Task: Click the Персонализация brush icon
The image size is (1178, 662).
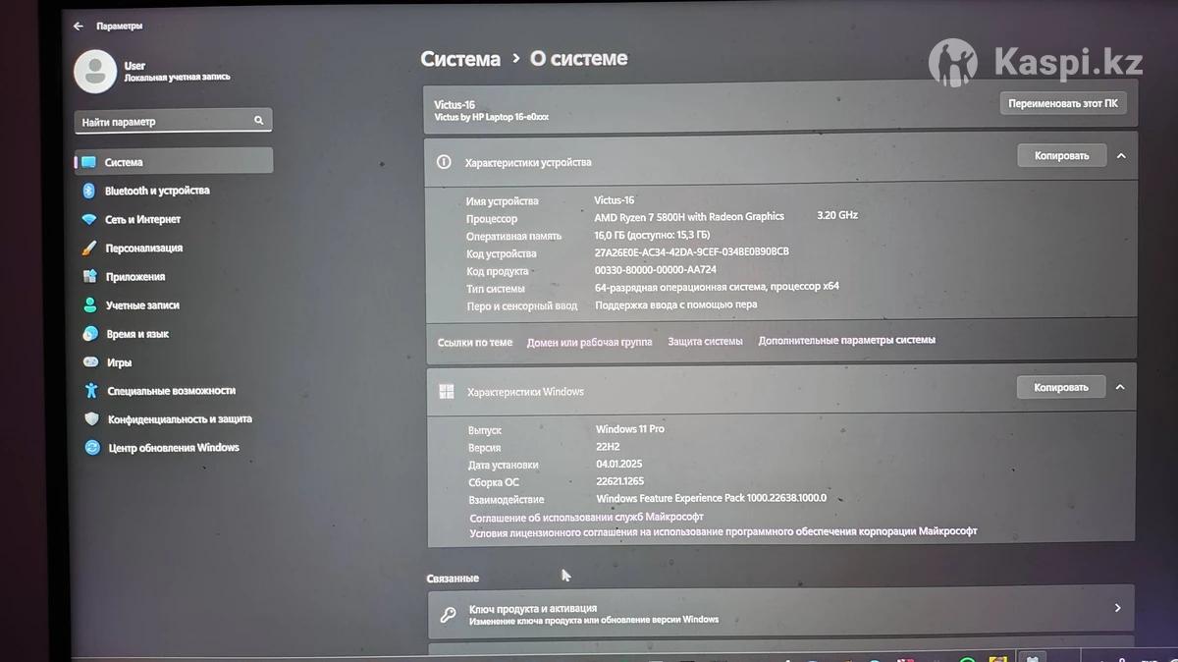Action: tap(89, 248)
